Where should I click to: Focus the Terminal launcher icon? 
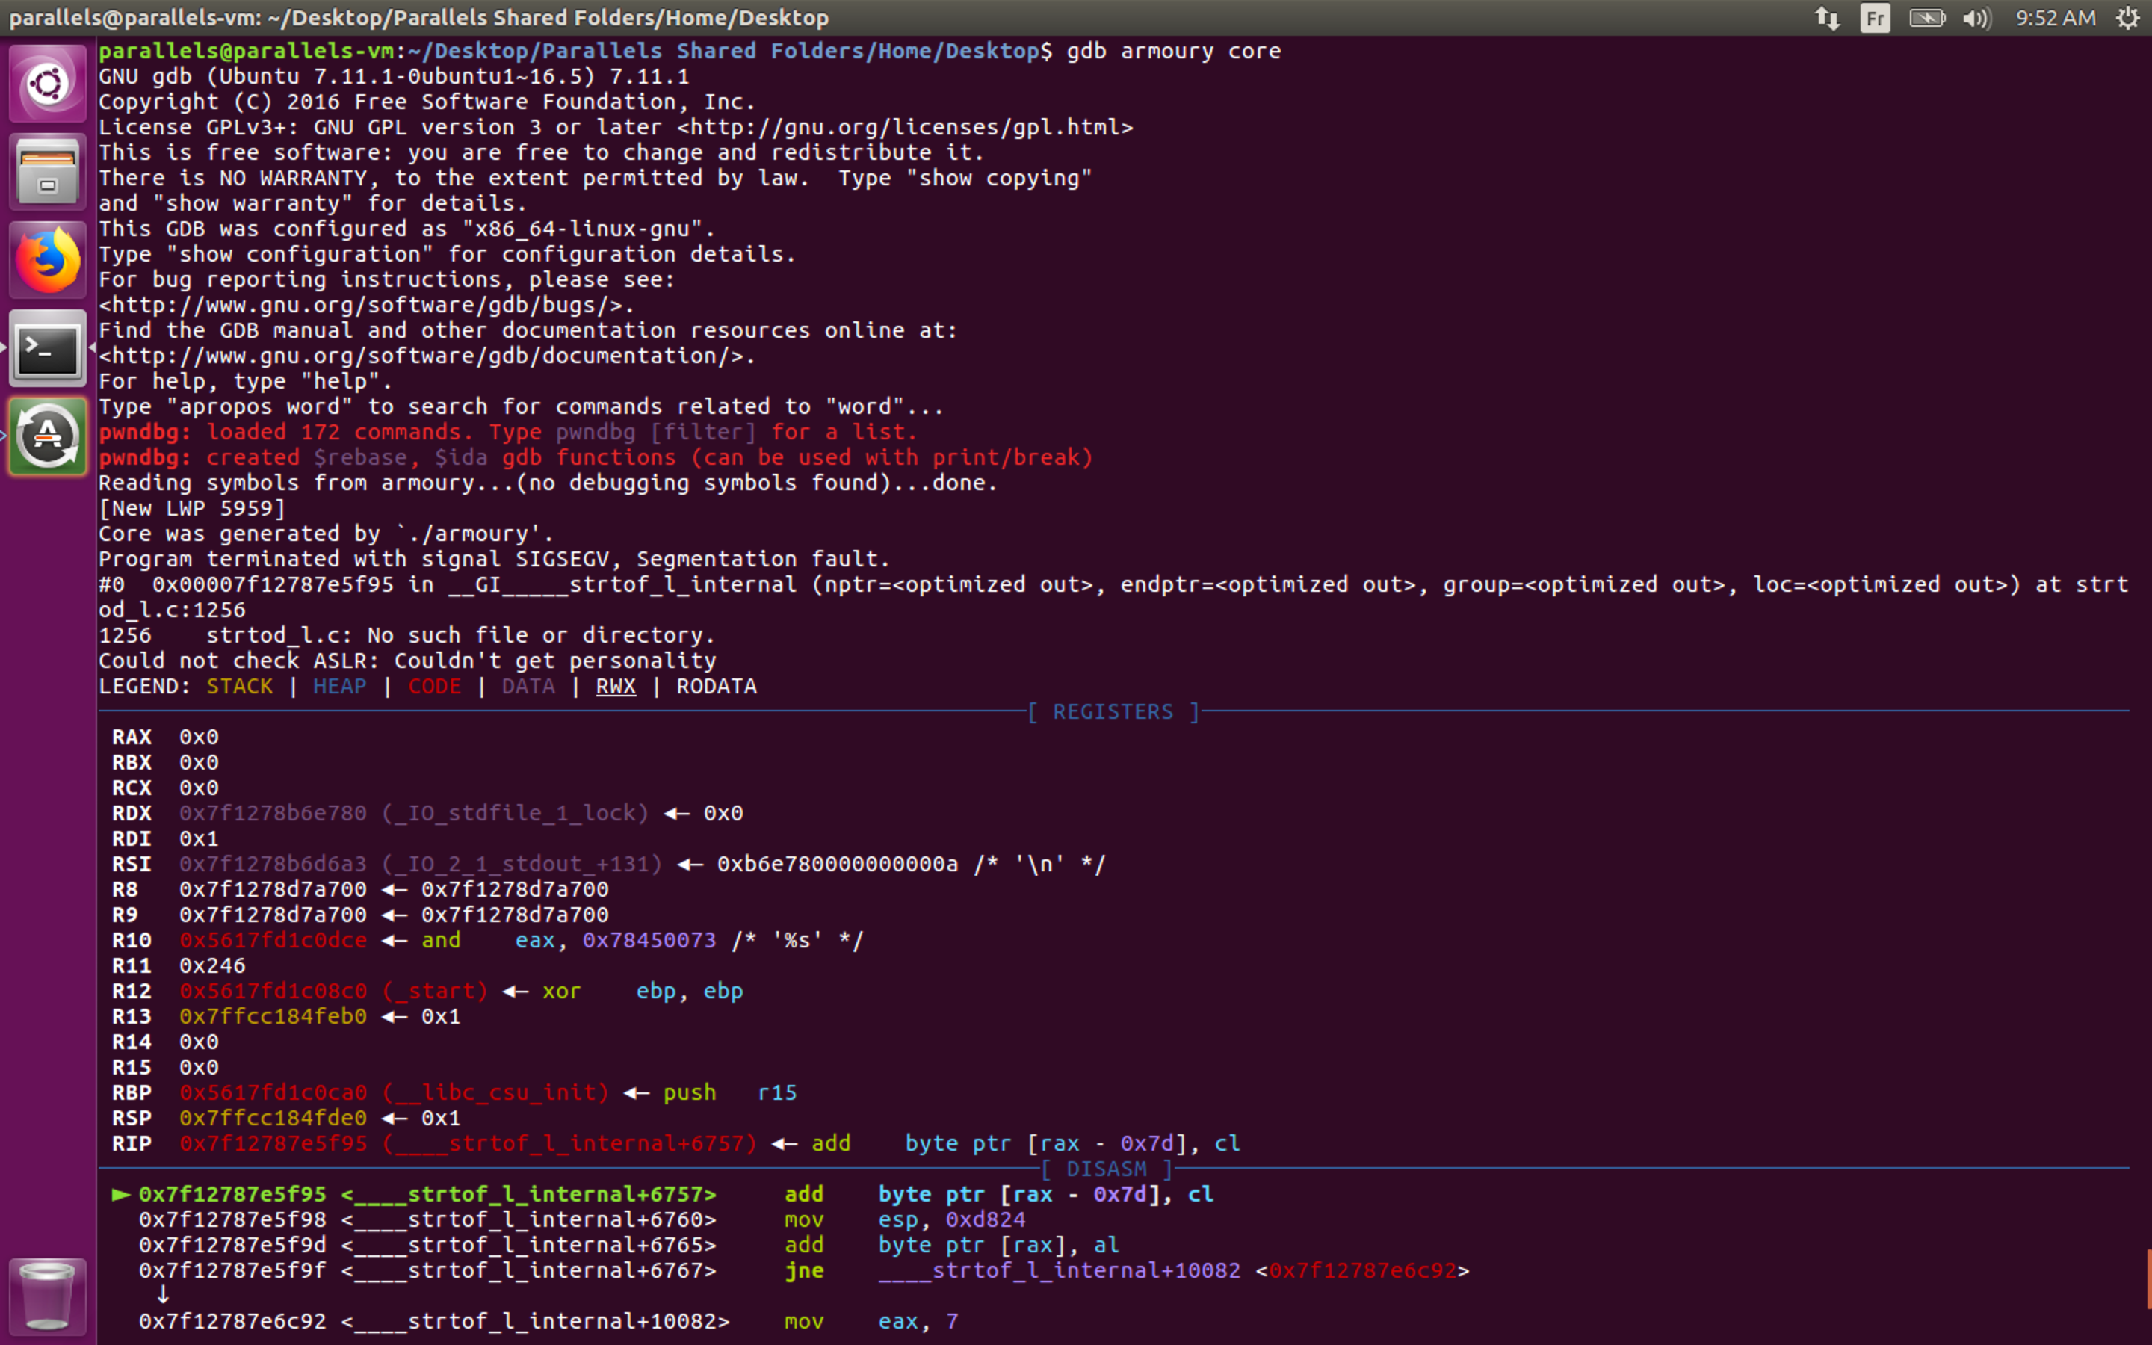47,347
